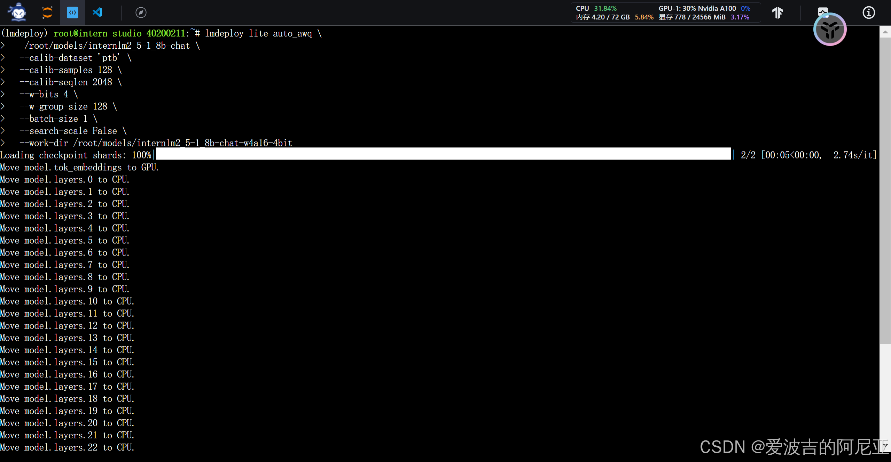891x462 pixels.
Task: Click the 'Move model.tok_embeddings to GPU' line
Action: (x=79, y=167)
